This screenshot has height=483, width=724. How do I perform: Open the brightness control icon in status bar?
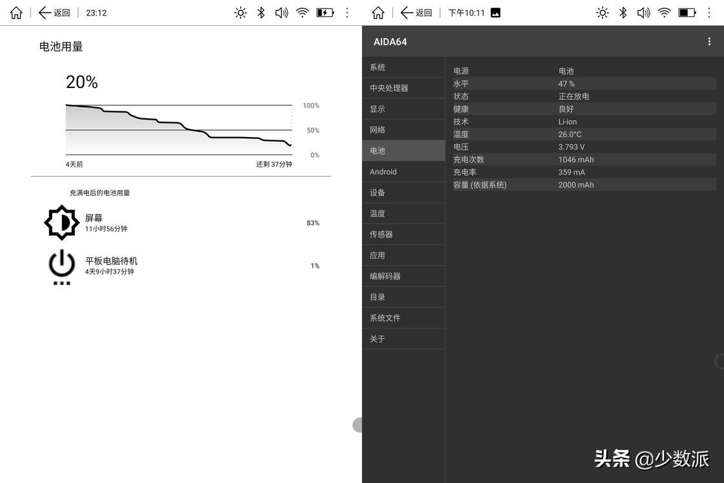pos(240,12)
